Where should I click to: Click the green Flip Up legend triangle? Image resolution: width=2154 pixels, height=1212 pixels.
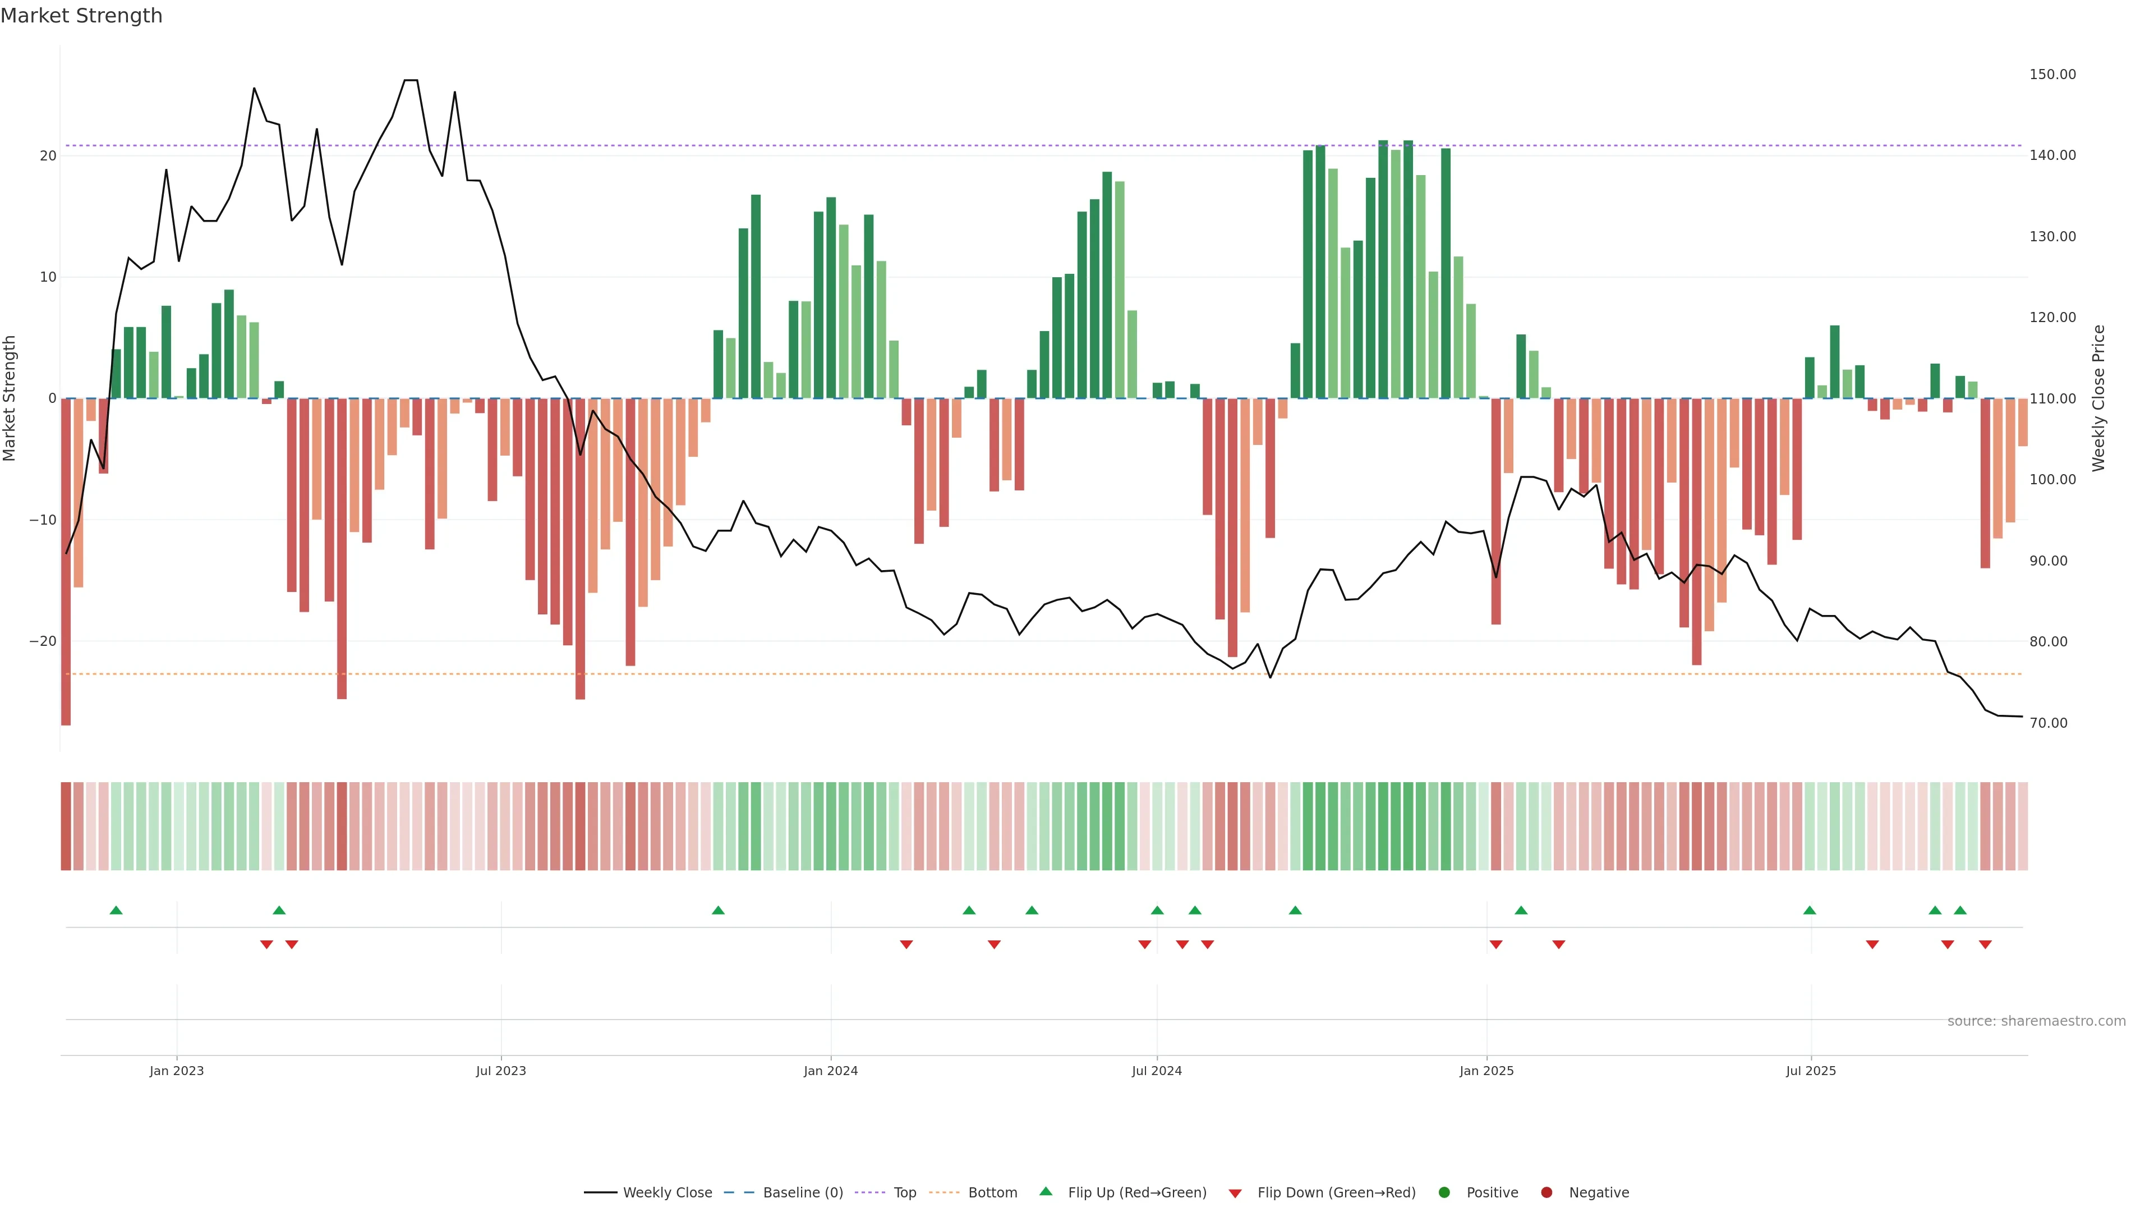[x=1045, y=1191]
